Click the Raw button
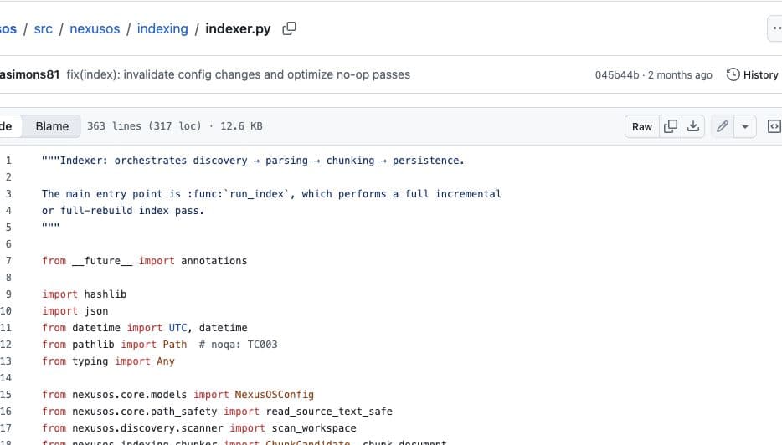 642,126
